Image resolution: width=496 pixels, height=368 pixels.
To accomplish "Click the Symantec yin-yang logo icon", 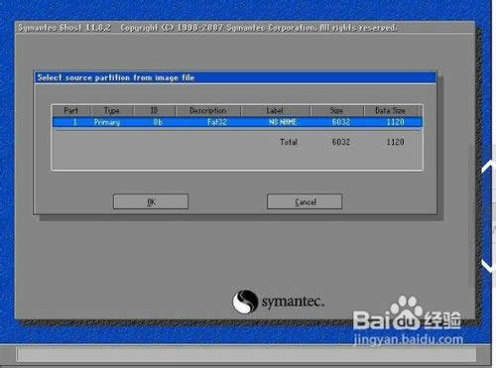I will (x=245, y=302).
